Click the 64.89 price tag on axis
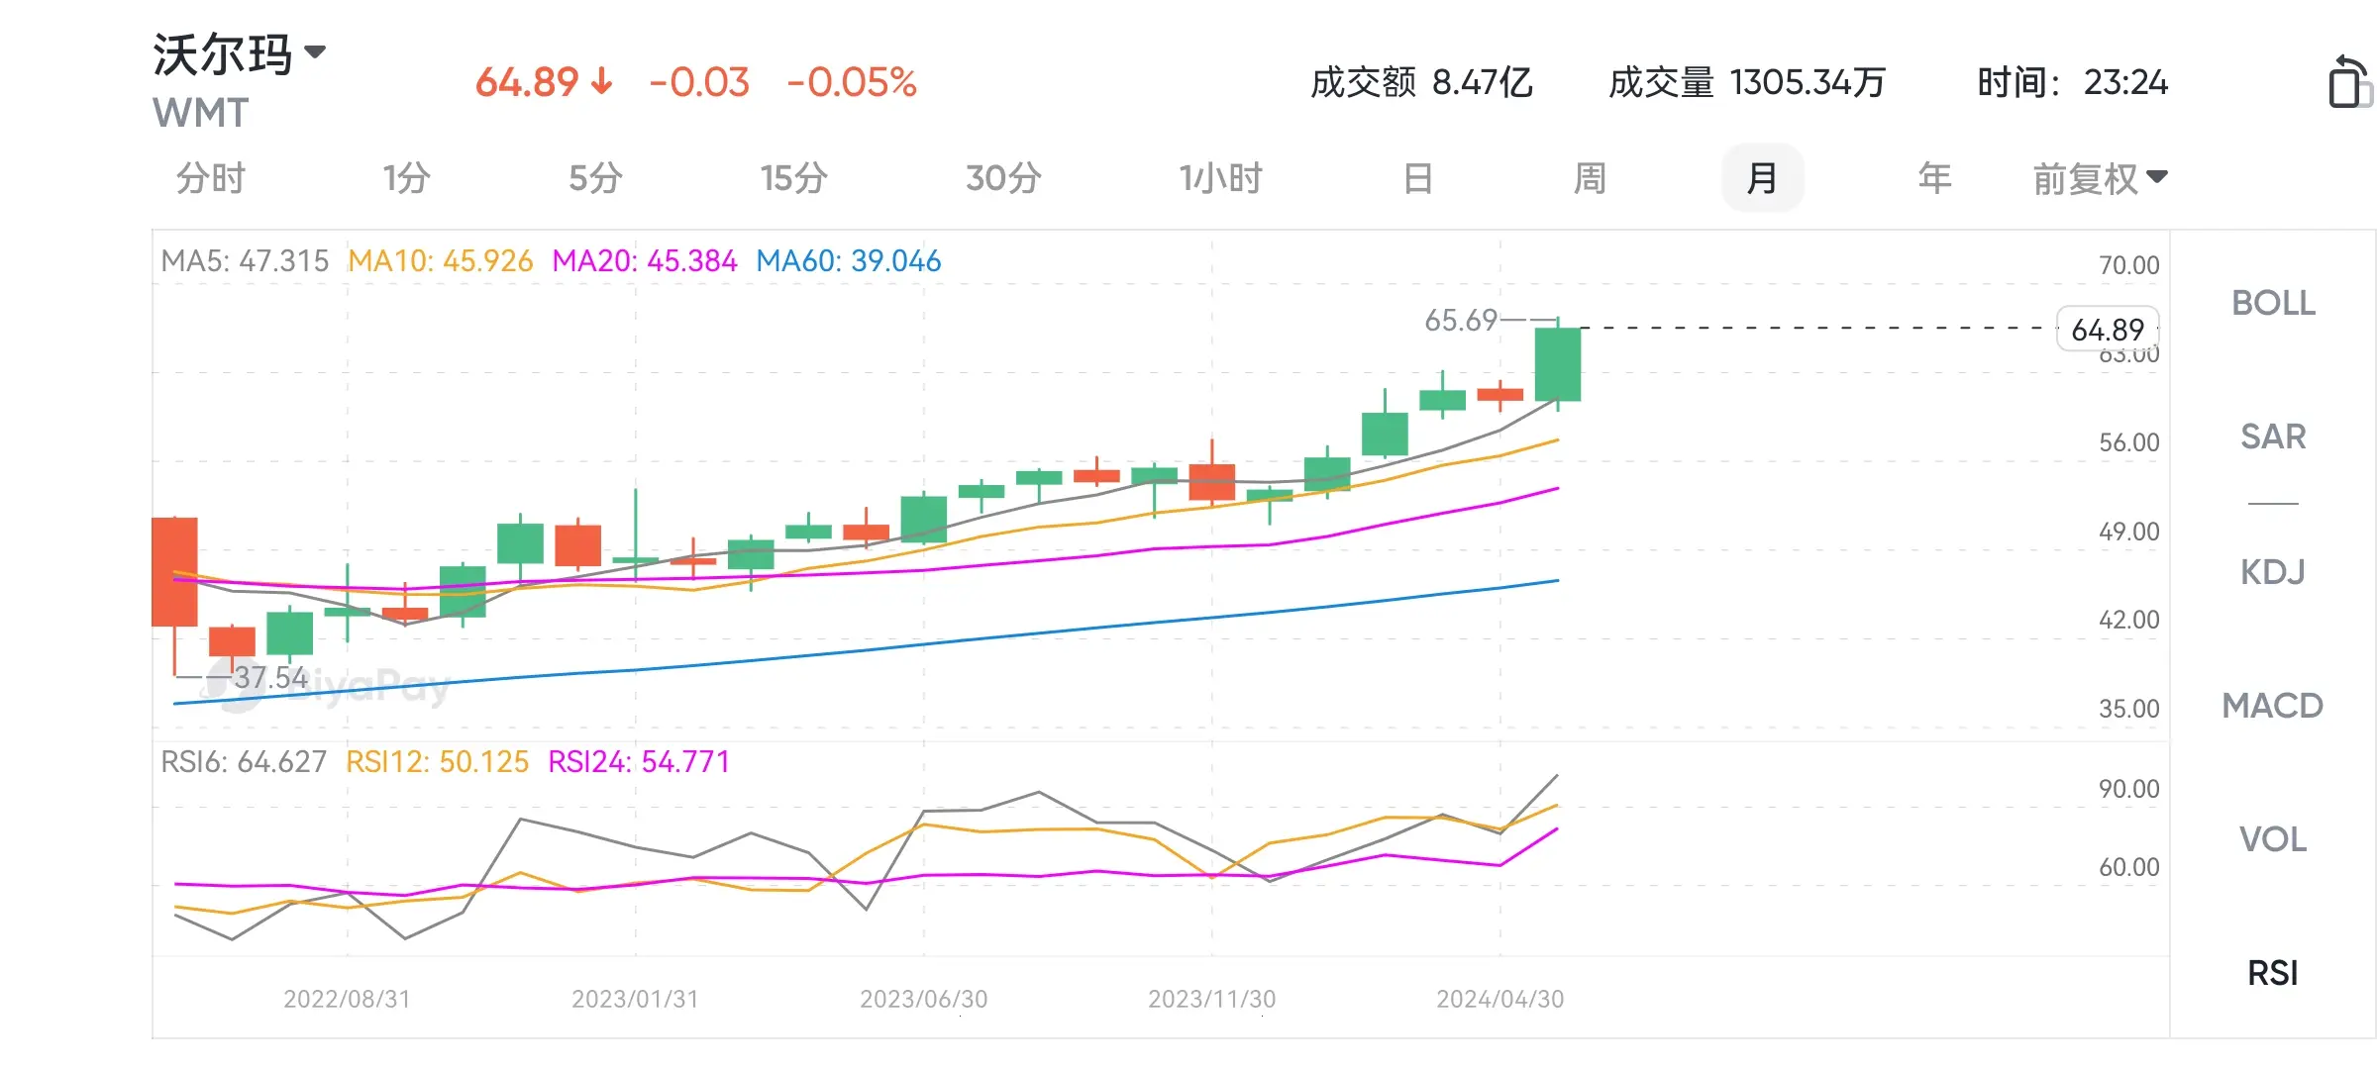The height and width of the screenshot is (1069, 2377). 2108,330
